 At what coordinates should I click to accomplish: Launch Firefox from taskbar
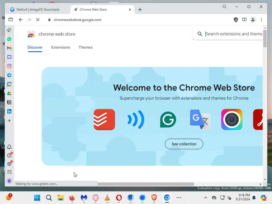tap(72, 198)
